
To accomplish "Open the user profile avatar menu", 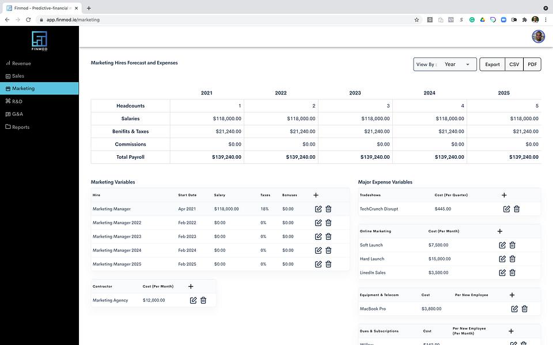I will point(538,36).
